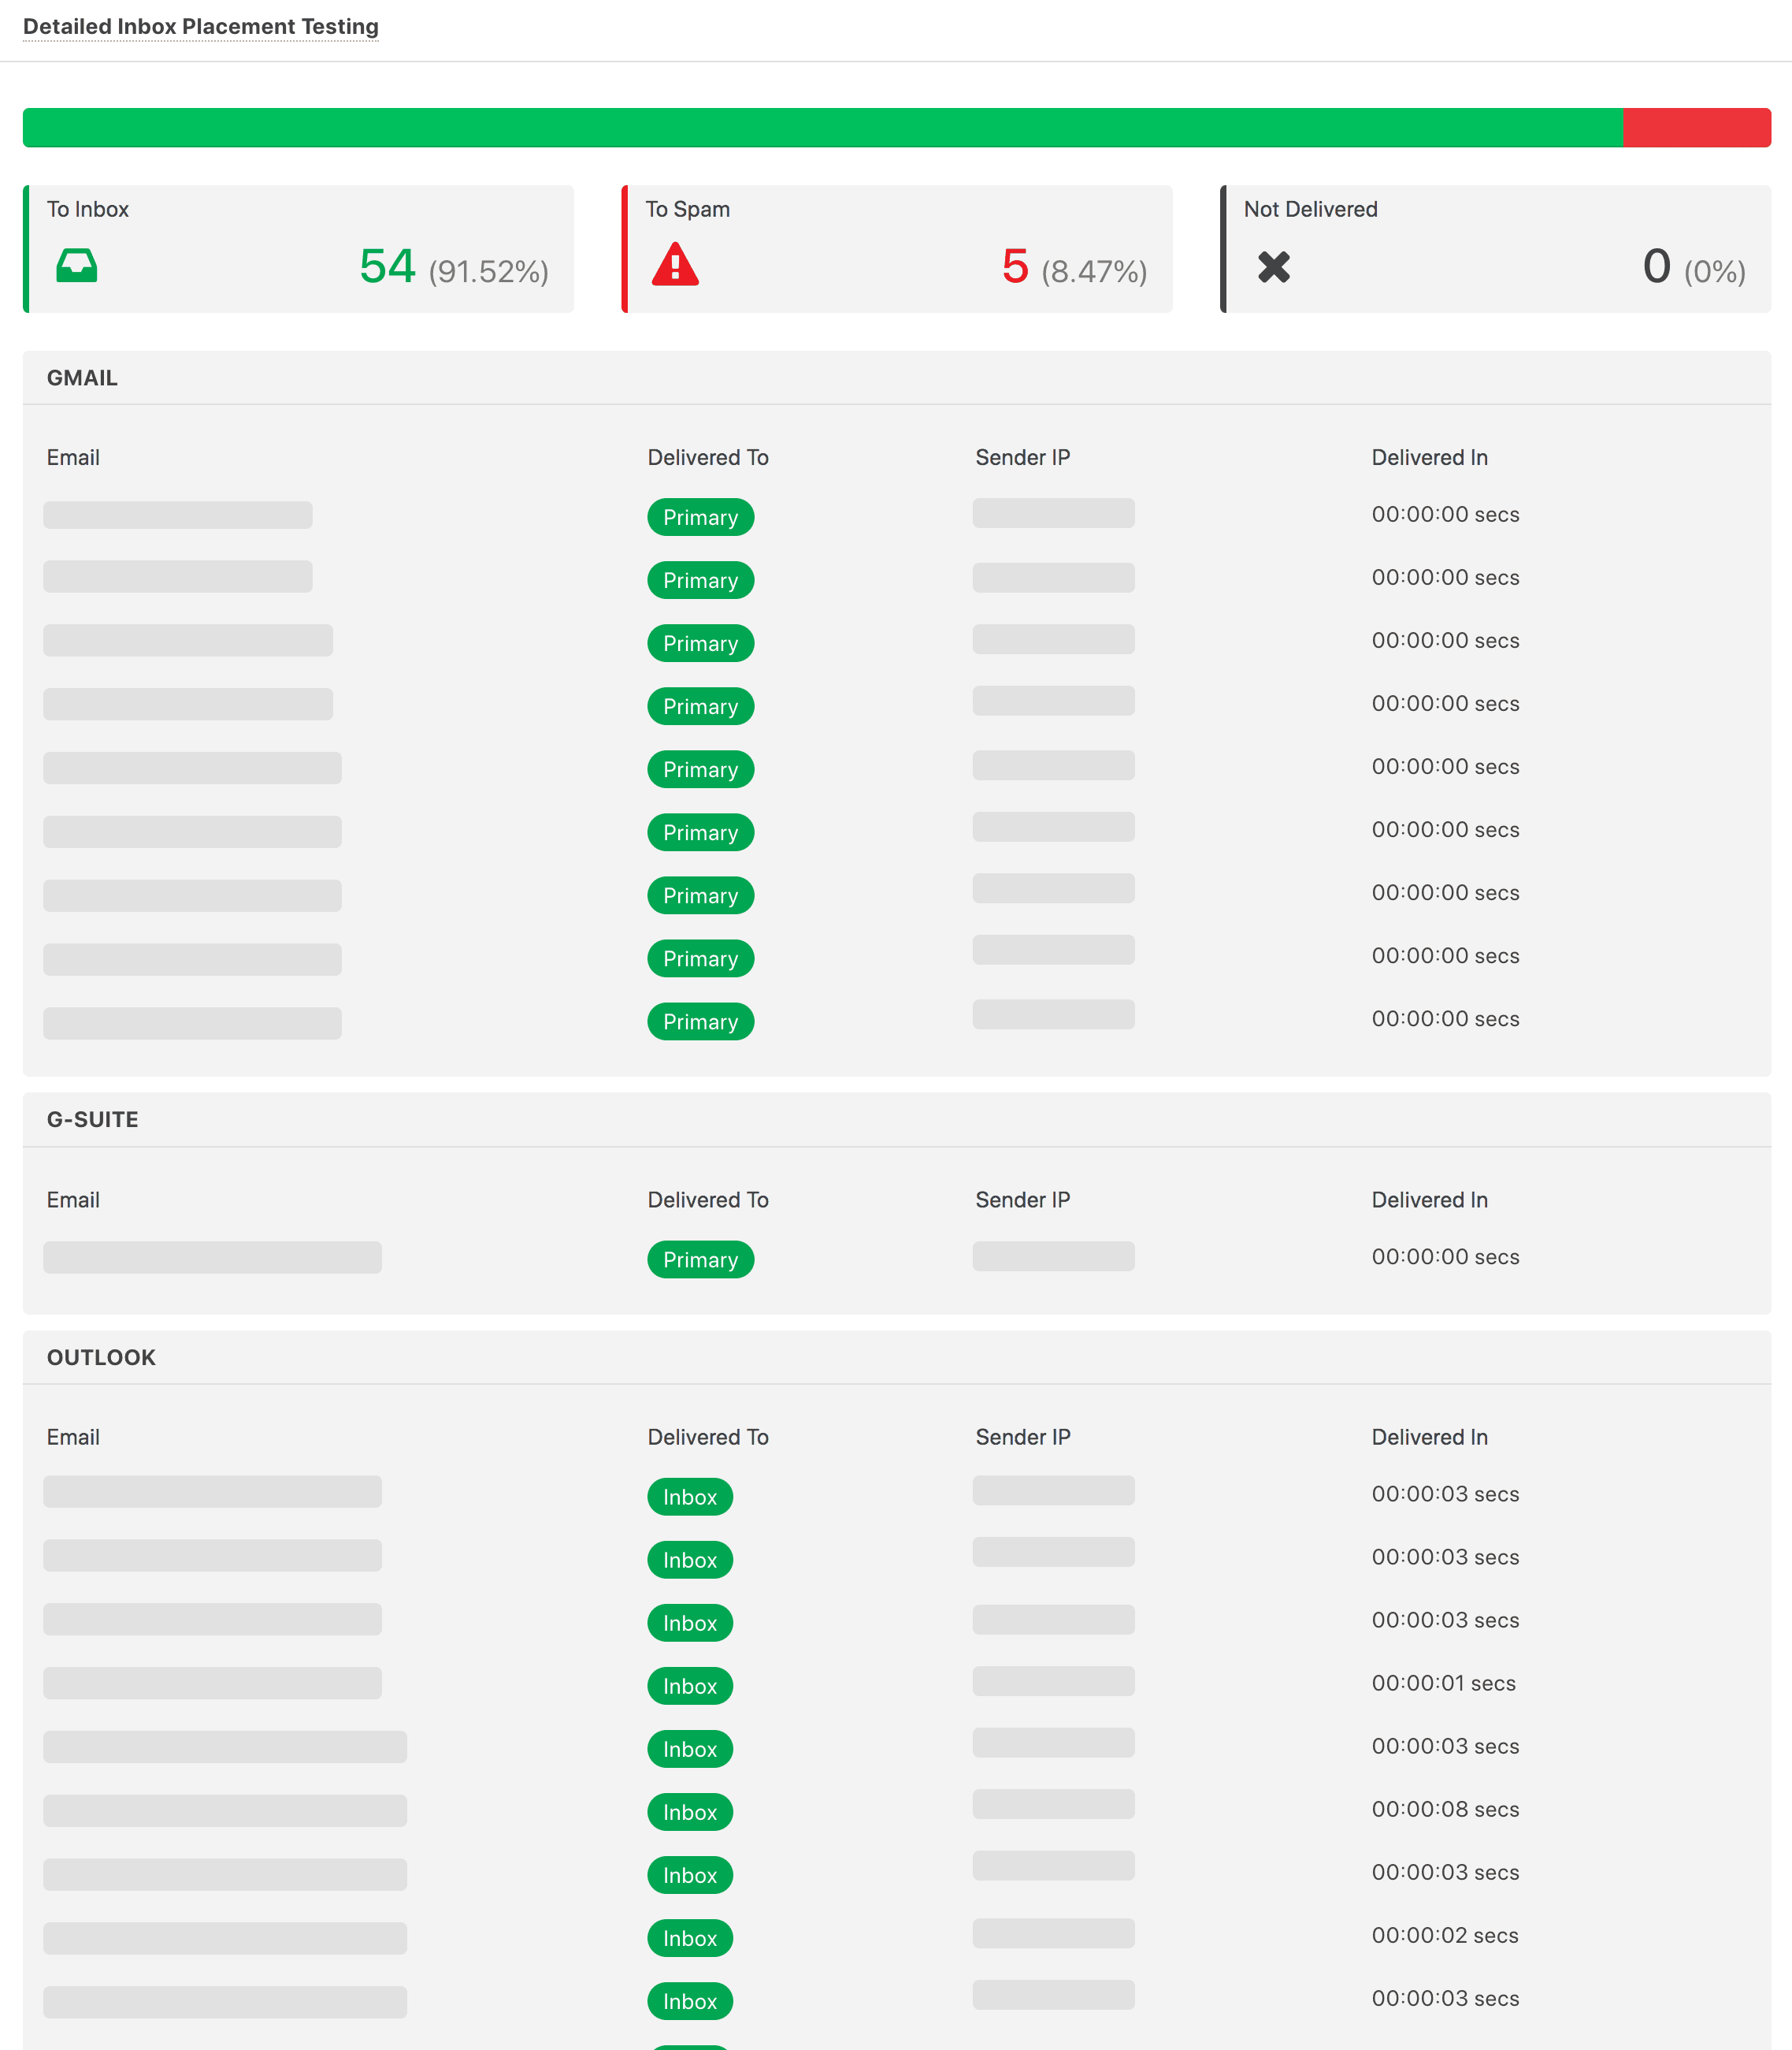Click the Inbox badge with 00:00:01 delivery time

tap(689, 1686)
